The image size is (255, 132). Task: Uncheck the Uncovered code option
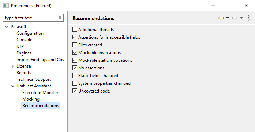click(75, 91)
